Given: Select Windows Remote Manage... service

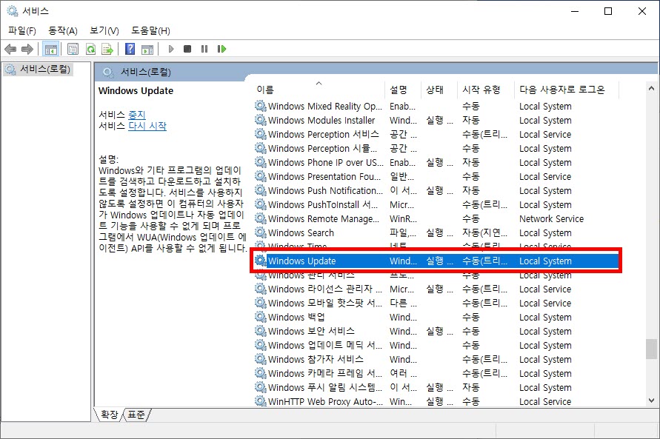Looking at the screenshot, I should [436, 218].
